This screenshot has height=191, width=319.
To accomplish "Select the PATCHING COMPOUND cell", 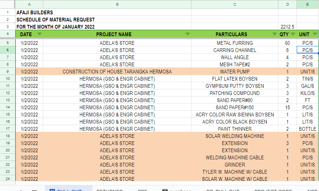I will [235, 93].
